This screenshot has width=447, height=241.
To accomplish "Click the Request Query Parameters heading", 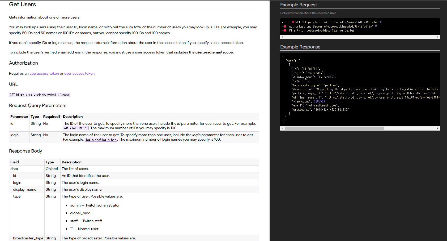I will tap(38, 105).
